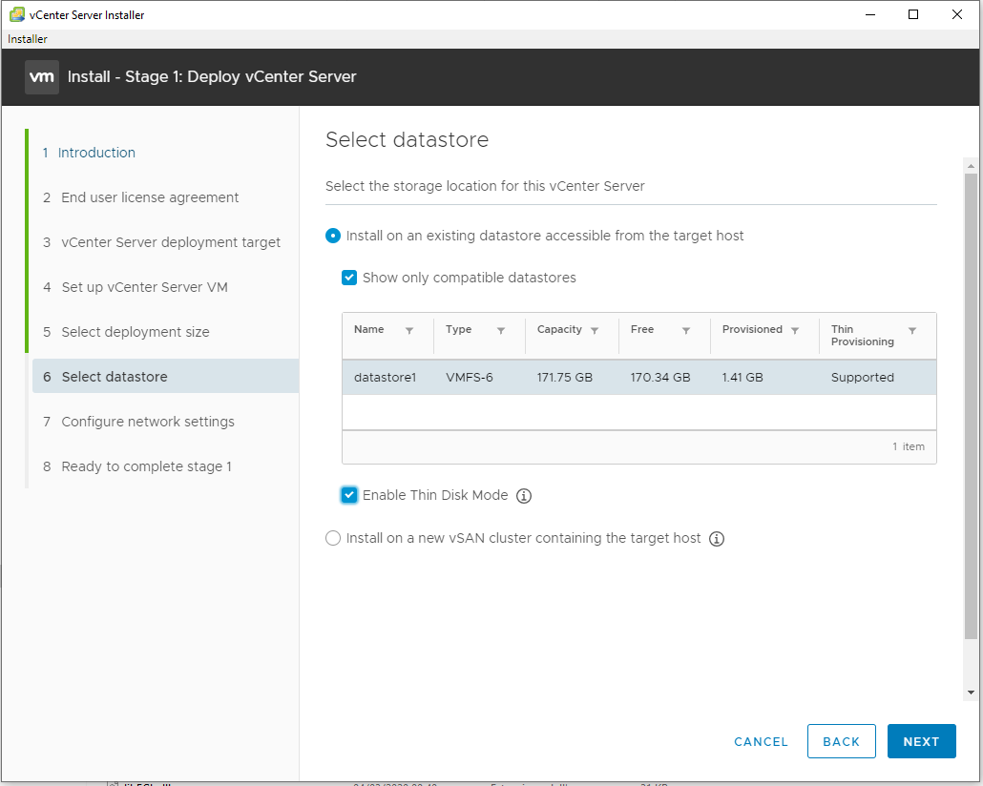Viewport: 983px width, 786px height.
Task: Click the CANCEL button
Action: (x=761, y=741)
